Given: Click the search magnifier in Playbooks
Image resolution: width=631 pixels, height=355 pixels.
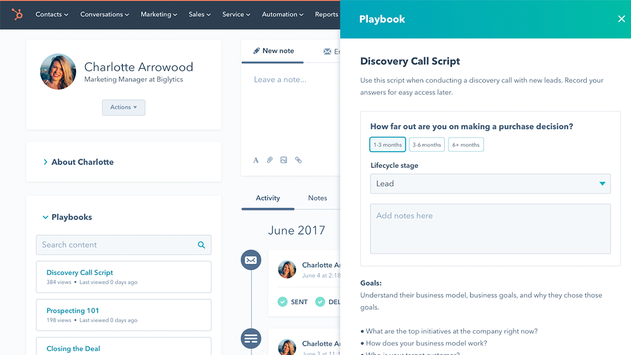Looking at the screenshot, I should tap(201, 245).
